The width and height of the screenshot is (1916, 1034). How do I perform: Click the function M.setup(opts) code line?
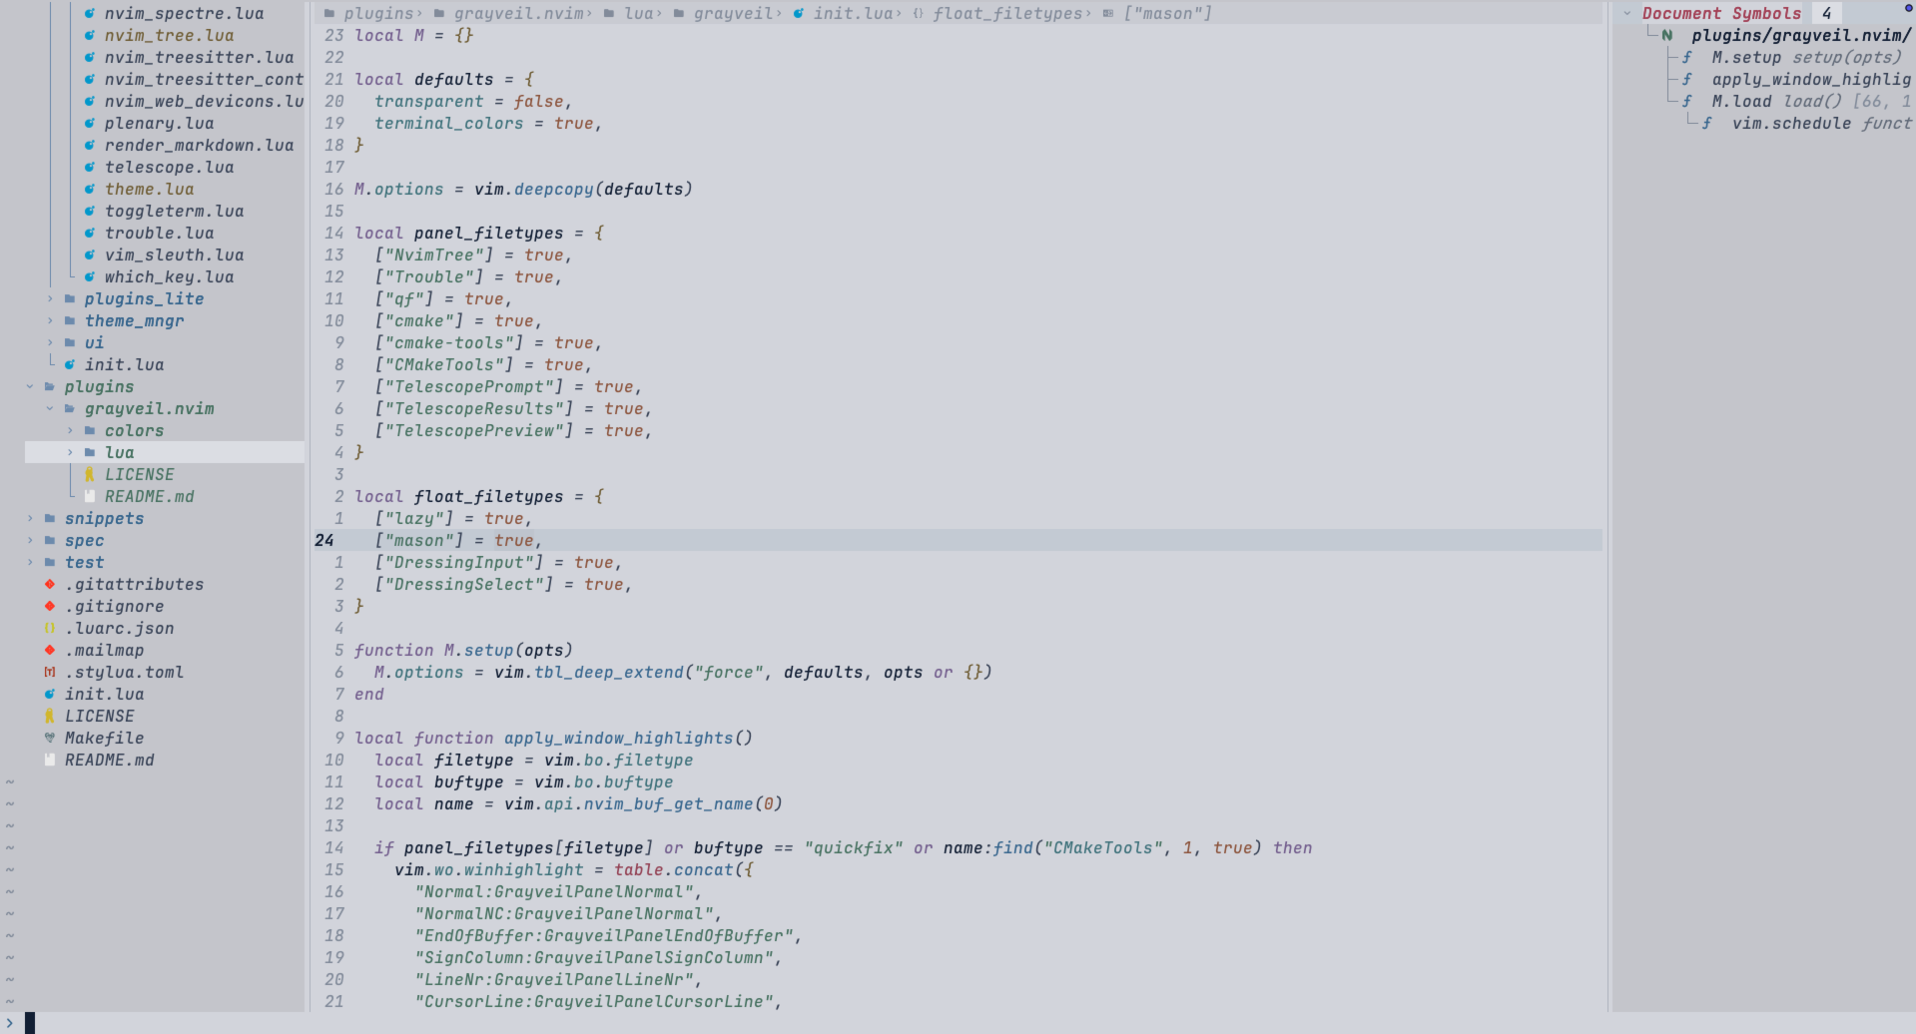point(463,650)
